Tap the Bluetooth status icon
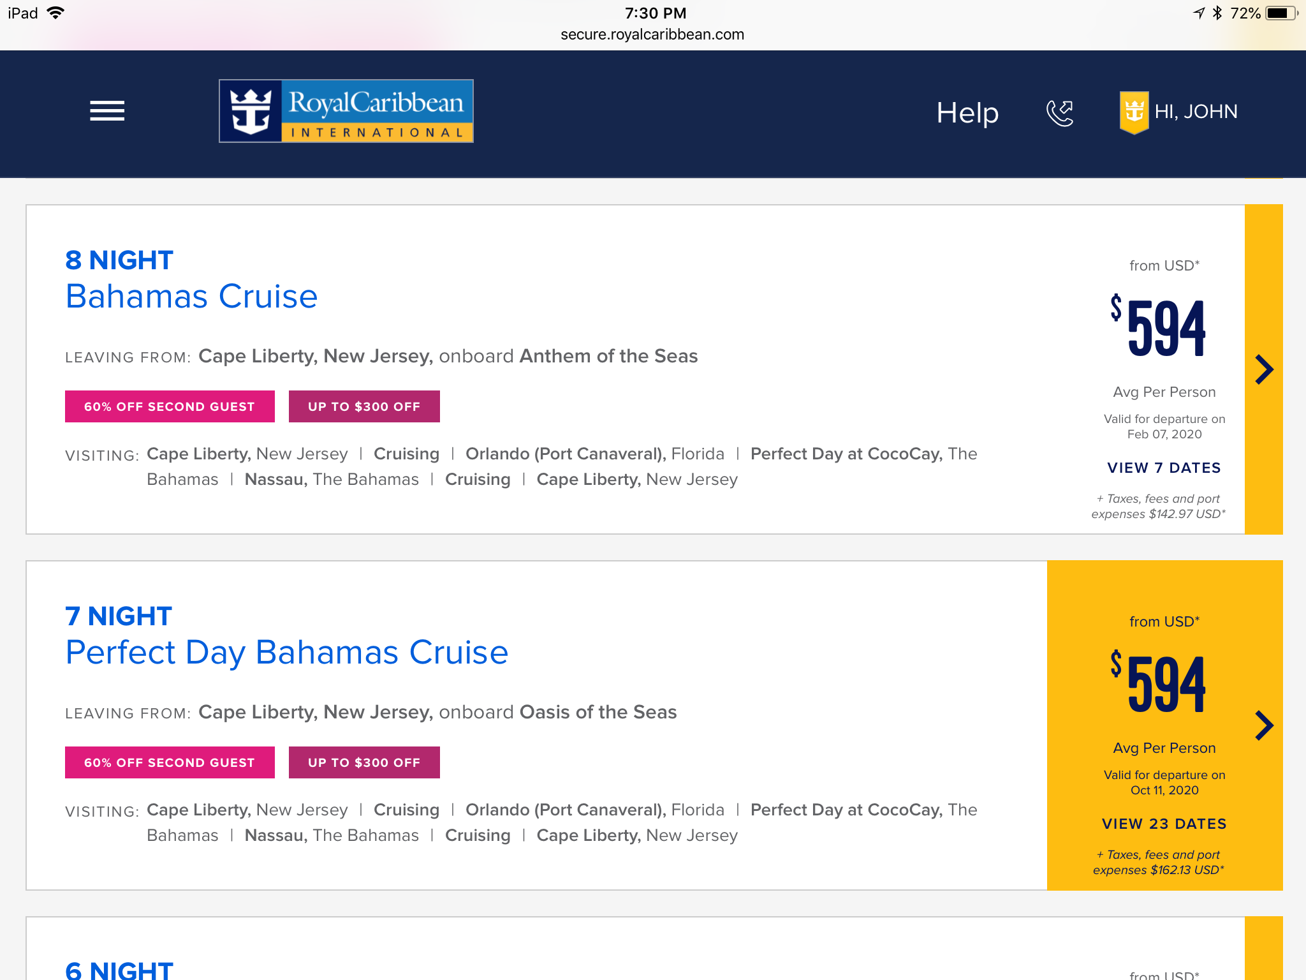The image size is (1306, 980). pyautogui.click(x=1217, y=13)
